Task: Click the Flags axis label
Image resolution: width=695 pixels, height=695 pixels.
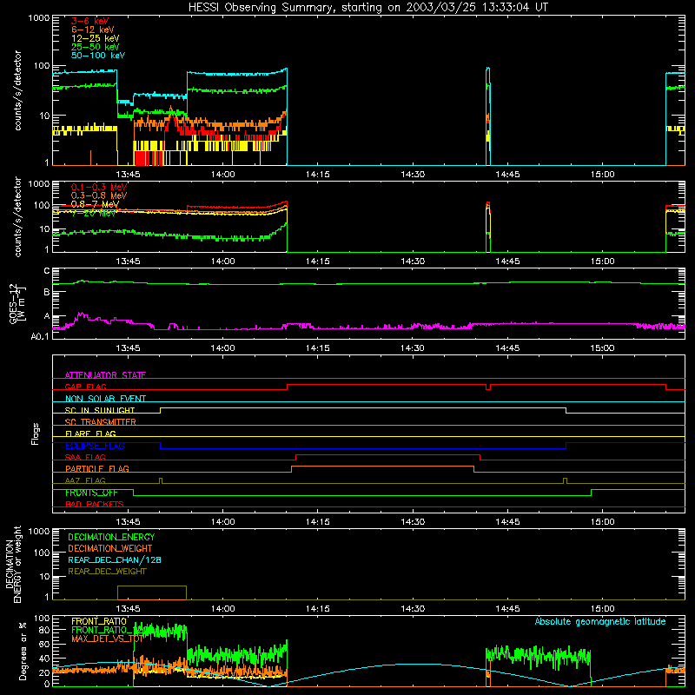Action: (36, 434)
